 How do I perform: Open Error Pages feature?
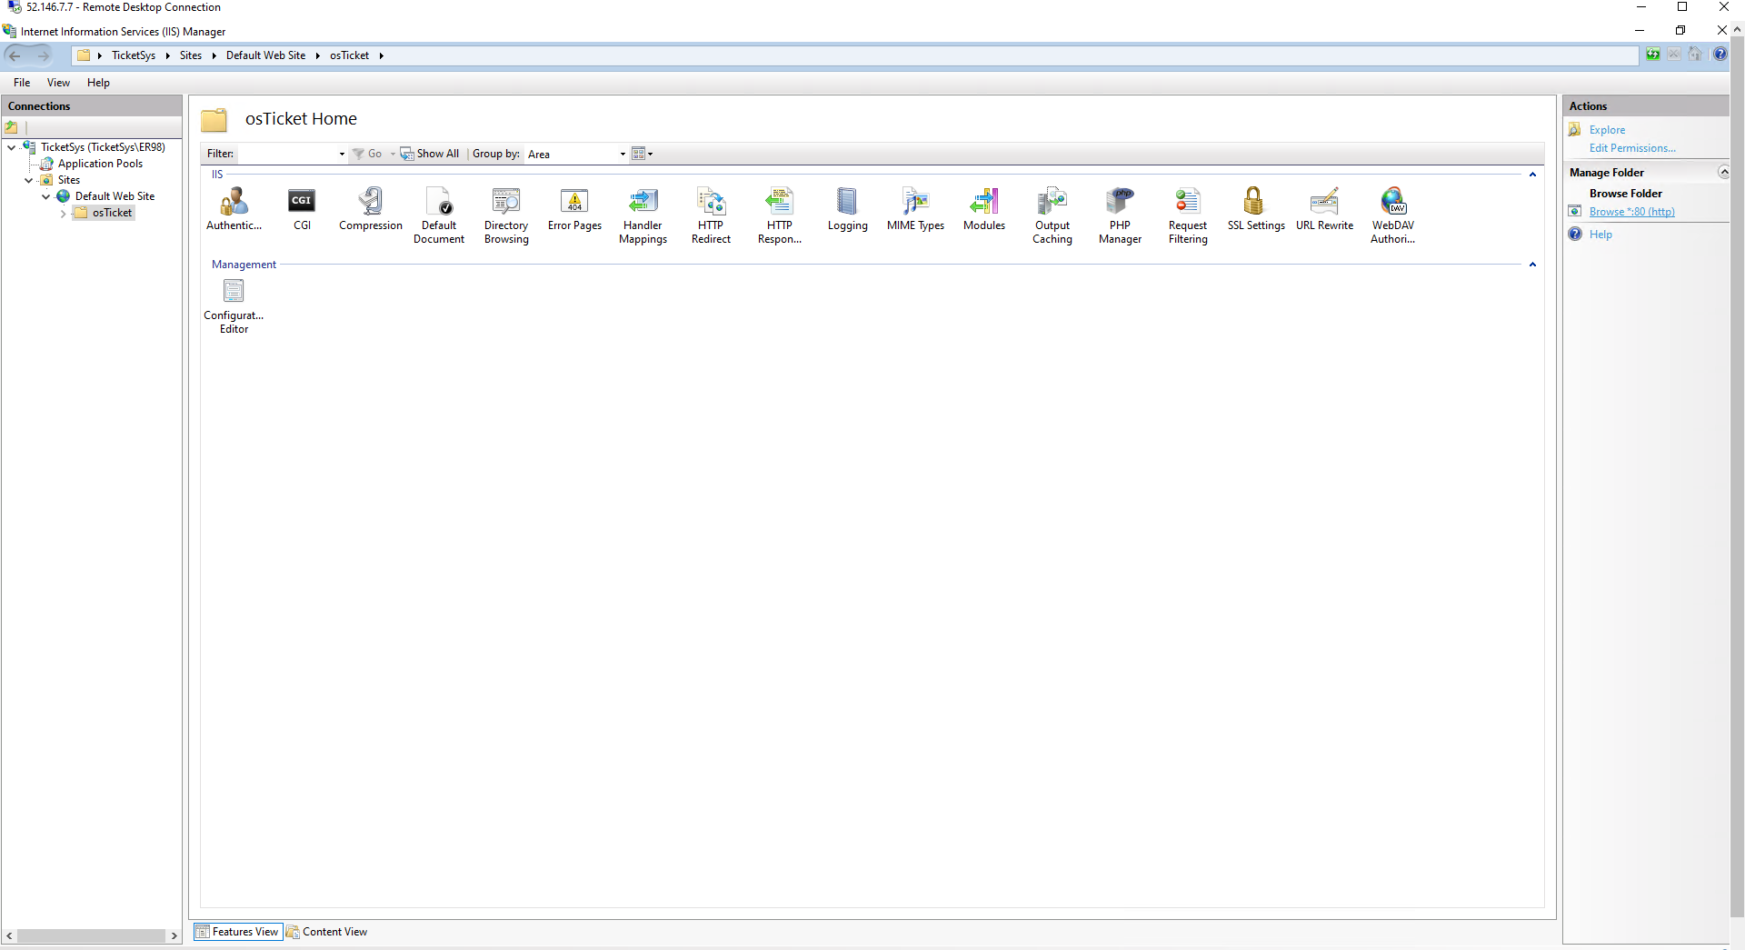click(x=574, y=209)
